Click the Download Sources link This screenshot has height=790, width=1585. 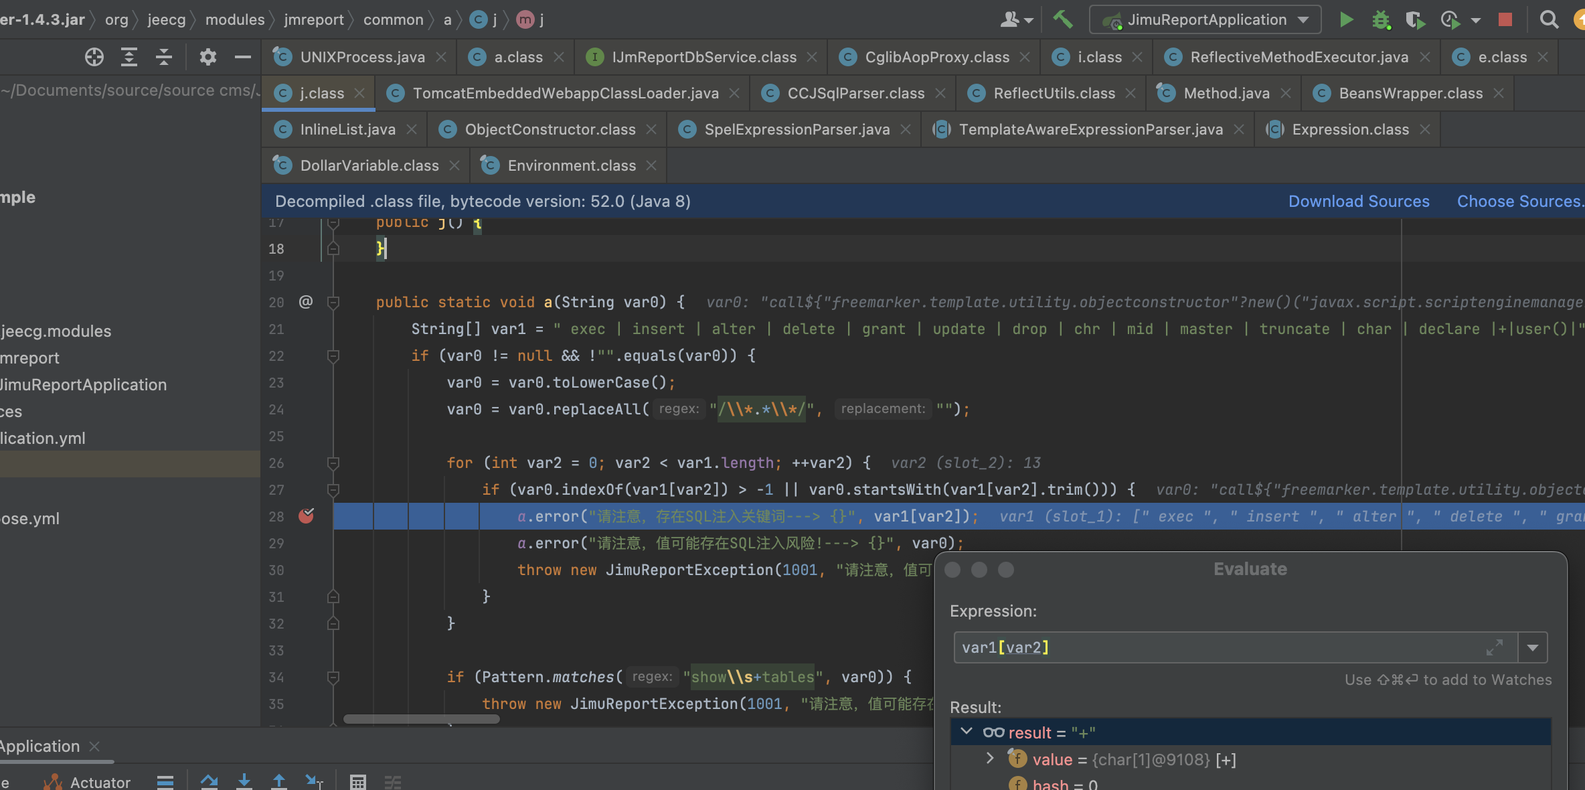[1359, 202]
